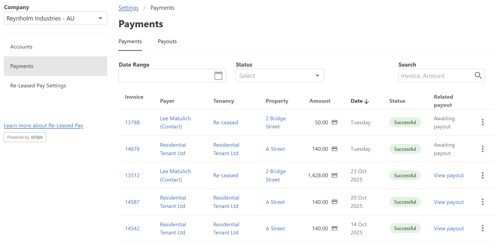Open the Date Range calendar picker icon
The image size is (498, 243).
click(218, 76)
